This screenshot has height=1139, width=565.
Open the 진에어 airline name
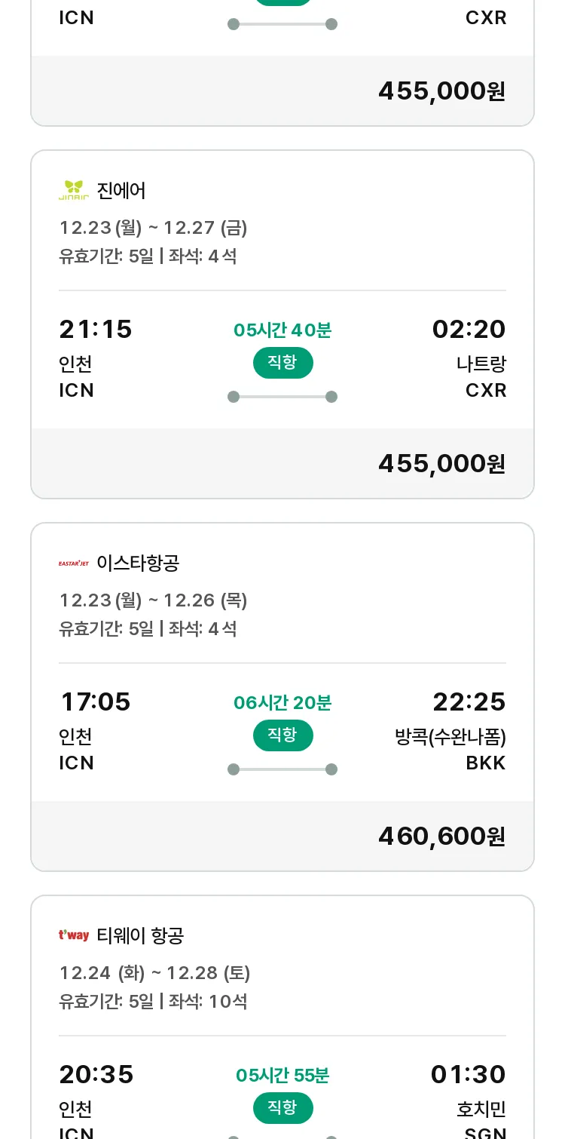click(x=121, y=191)
